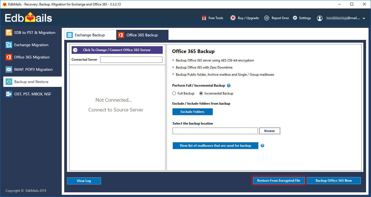Click help icon next to mailbox list button
The height and width of the screenshot is (197, 371).
pyautogui.click(x=262, y=146)
